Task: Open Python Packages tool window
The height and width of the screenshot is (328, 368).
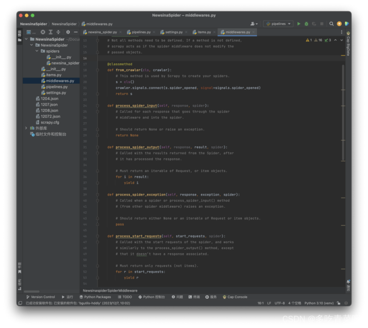Action: point(95,297)
